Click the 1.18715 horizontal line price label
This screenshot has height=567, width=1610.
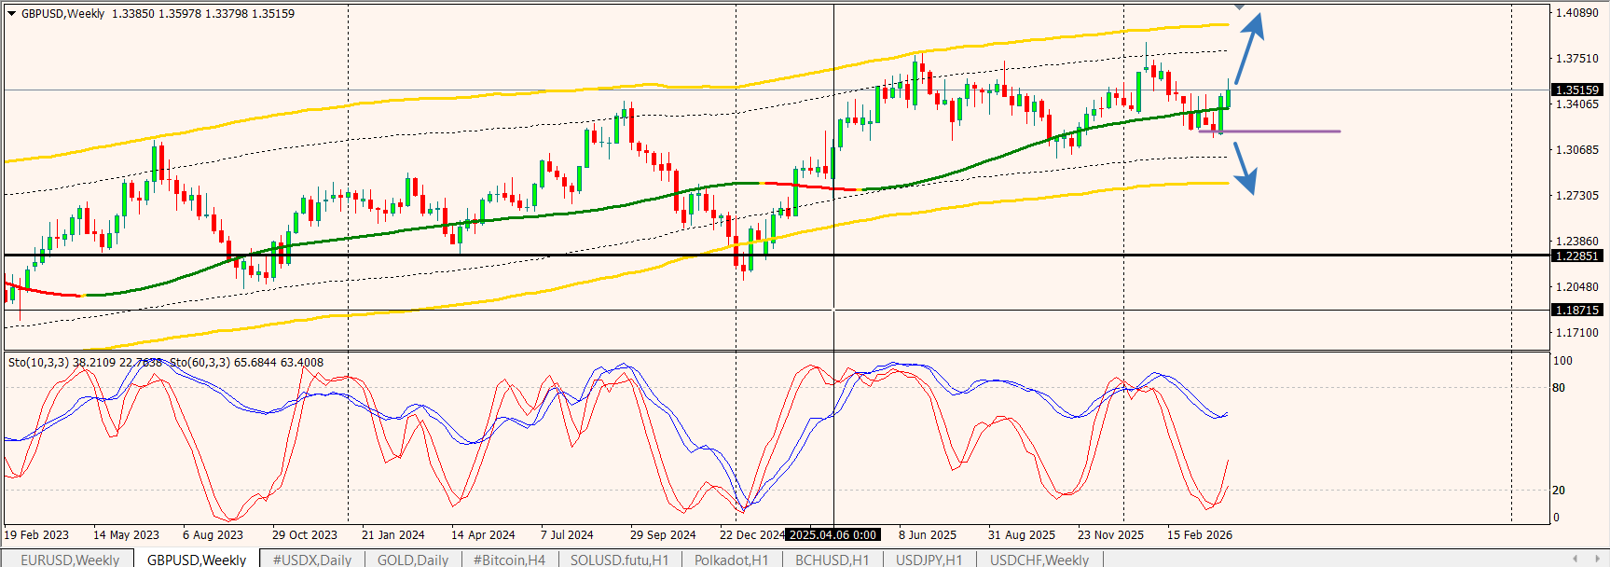(x=1576, y=310)
